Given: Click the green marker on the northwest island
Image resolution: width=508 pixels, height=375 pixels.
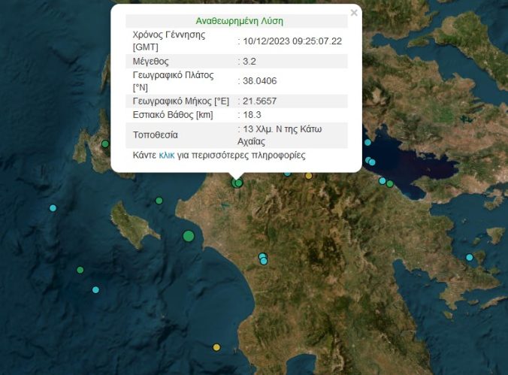Looking at the screenshot, I should coord(105,144).
